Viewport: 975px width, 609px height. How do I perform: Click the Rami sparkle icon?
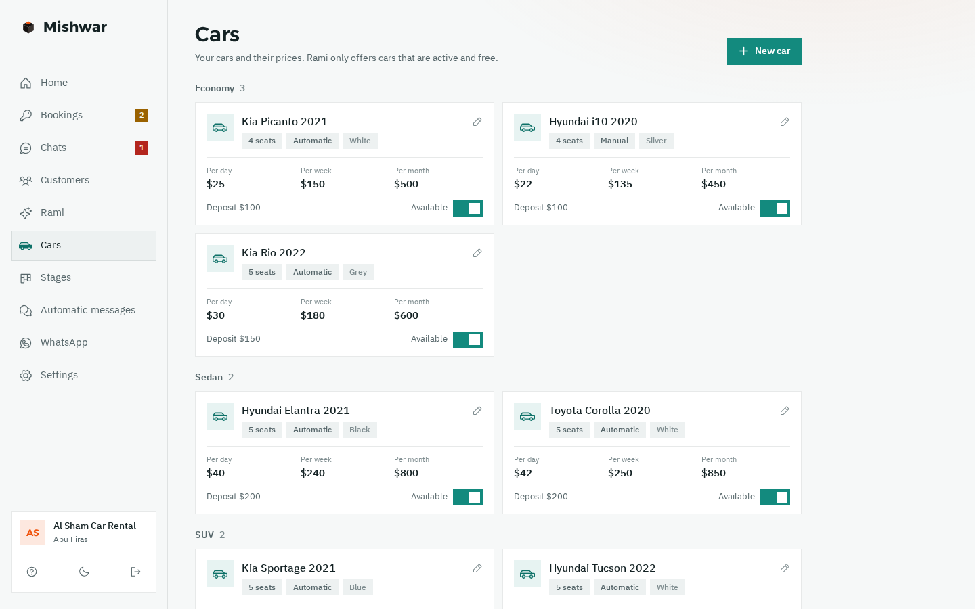[x=26, y=213]
